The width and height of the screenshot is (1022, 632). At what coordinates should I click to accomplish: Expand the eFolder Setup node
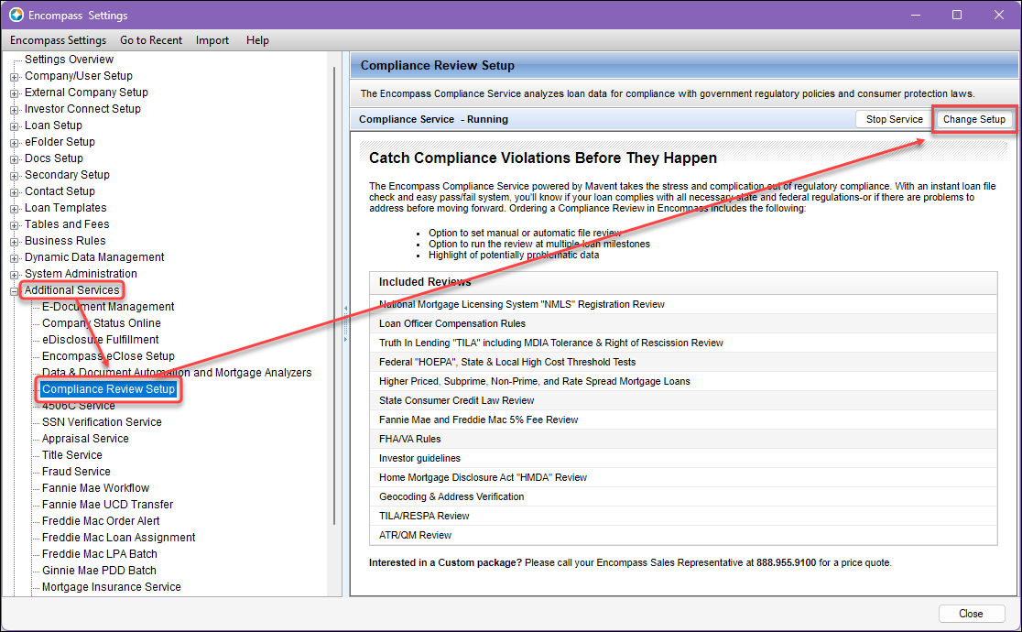(15, 143)
